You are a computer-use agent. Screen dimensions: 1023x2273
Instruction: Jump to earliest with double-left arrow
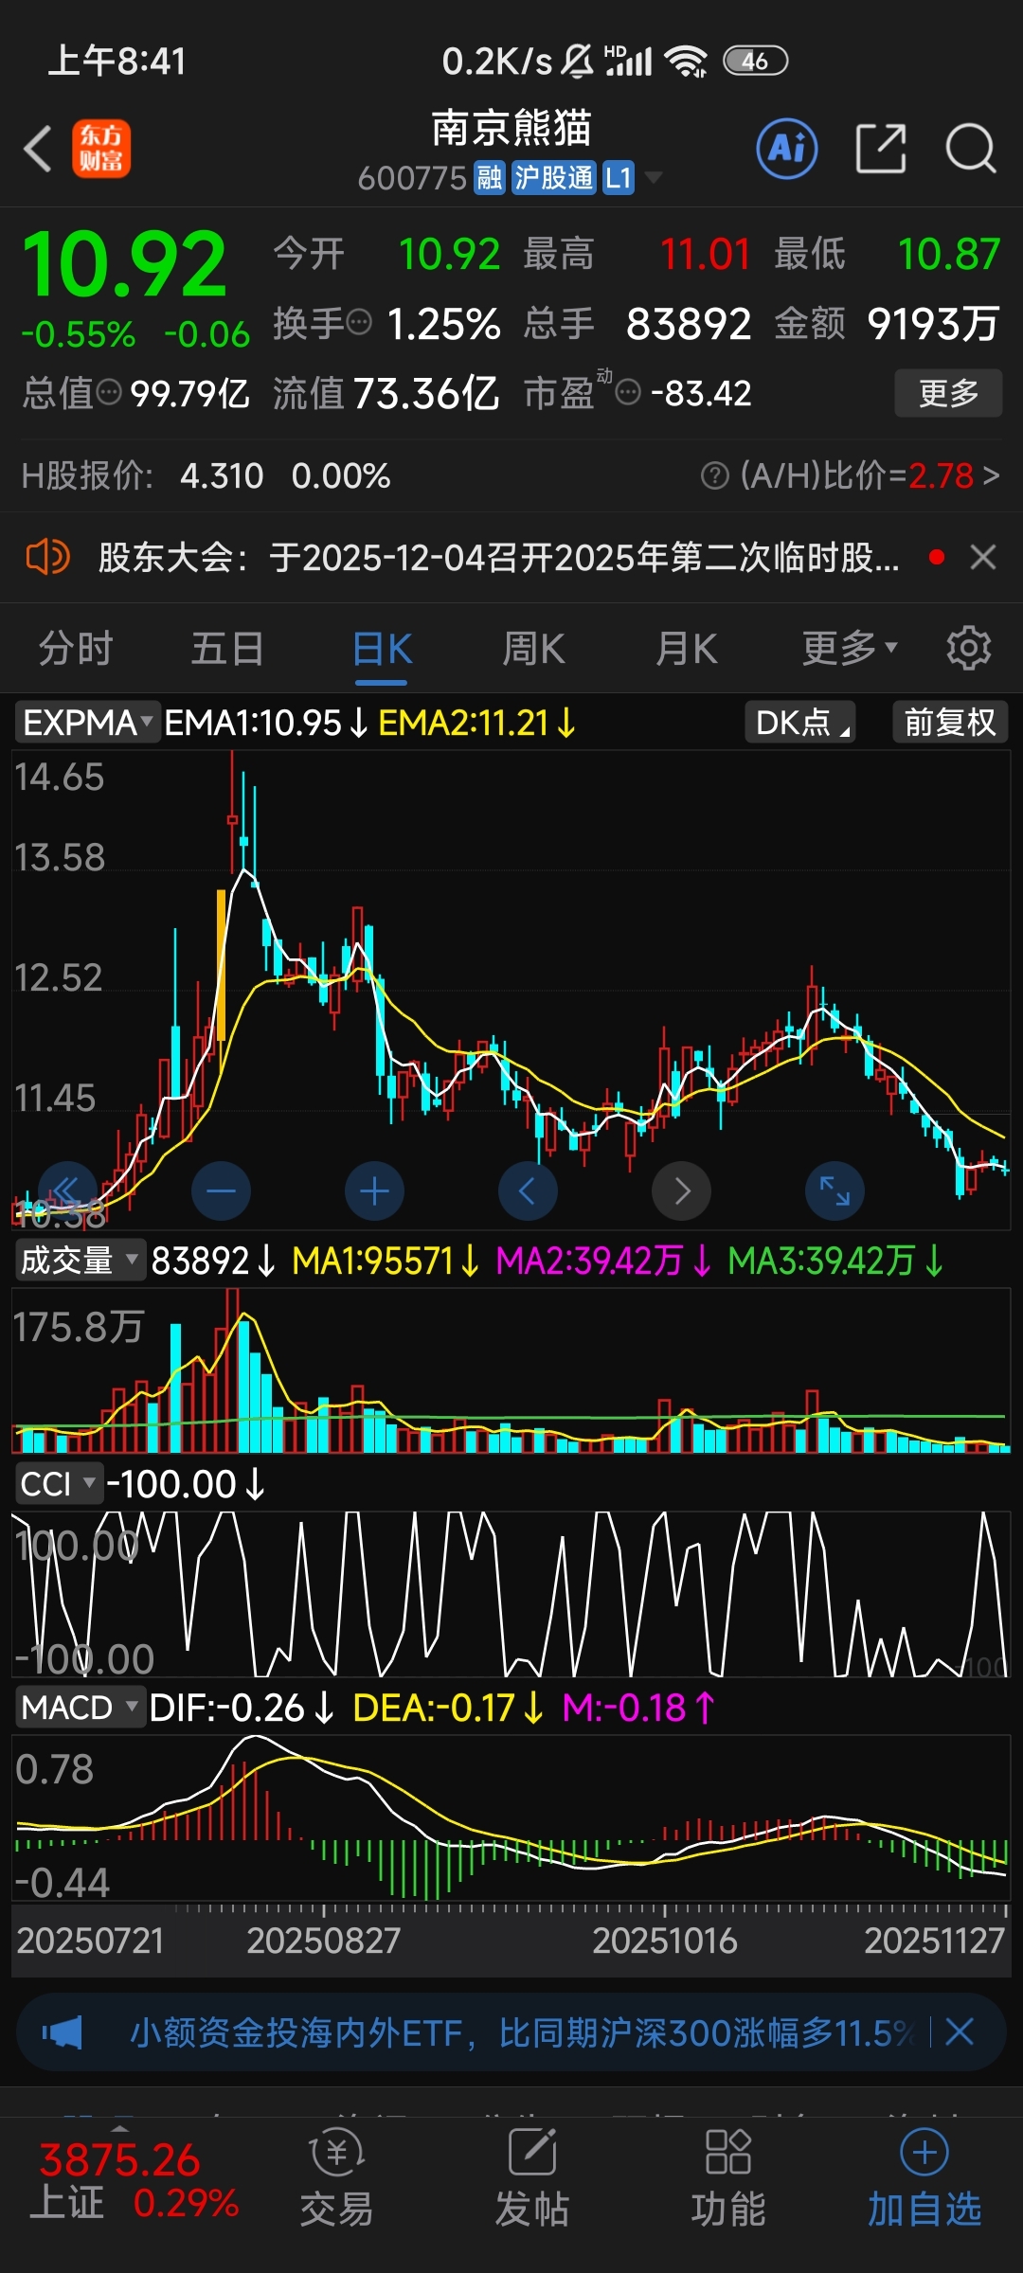(x=67, y=1190)
